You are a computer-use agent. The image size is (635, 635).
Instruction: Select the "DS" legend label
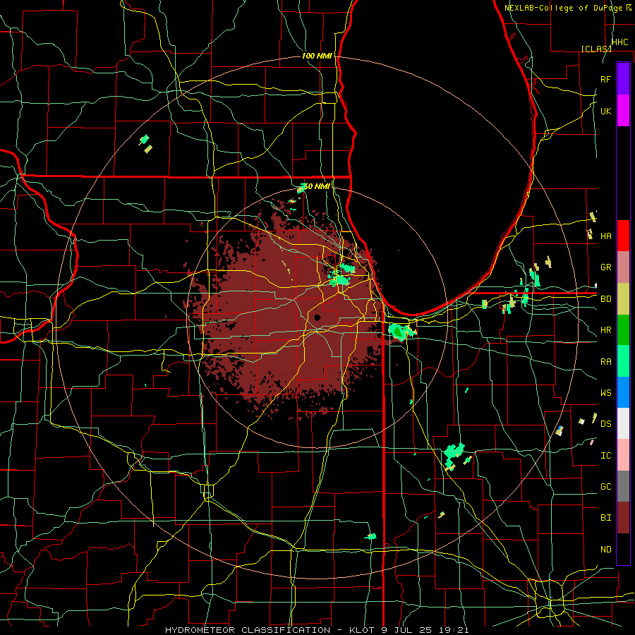(x=606, y=423)
